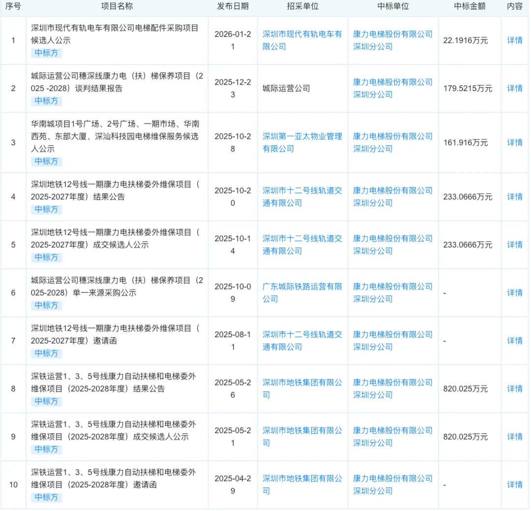Image resolution: width=531 pixels, height=511 pixels.
Task: Click publish date 2025-04-29
Action: click(x=233, y=485)
